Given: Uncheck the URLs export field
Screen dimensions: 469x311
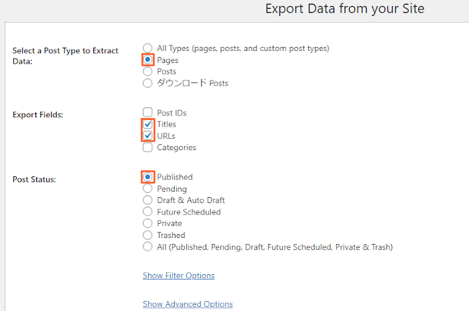Looking at the screenshot, I should click(x=147, y=136).
